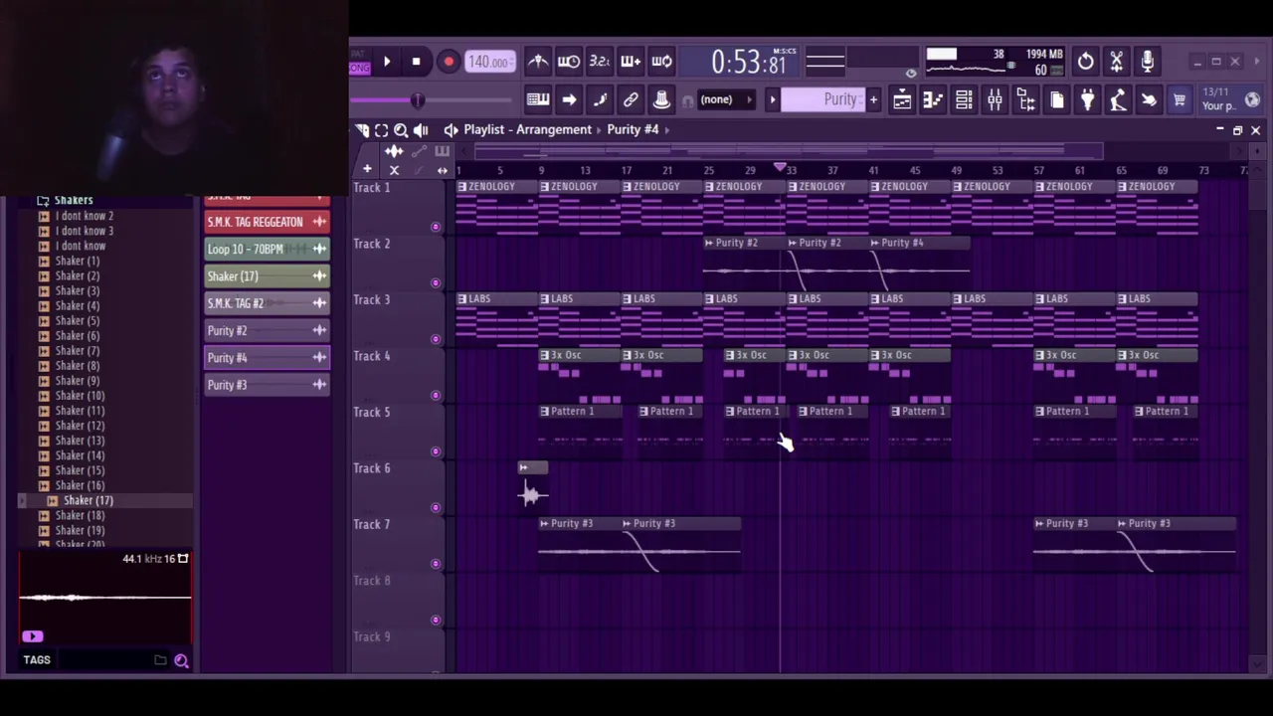The image size is (1273, 716).
Task: Open the tempo tapper icon
Action: point(1118,99)
